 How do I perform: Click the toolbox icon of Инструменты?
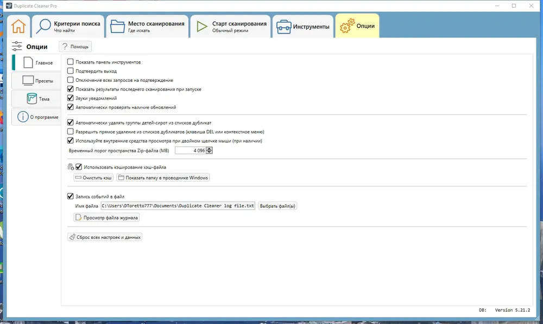point(283,27)
